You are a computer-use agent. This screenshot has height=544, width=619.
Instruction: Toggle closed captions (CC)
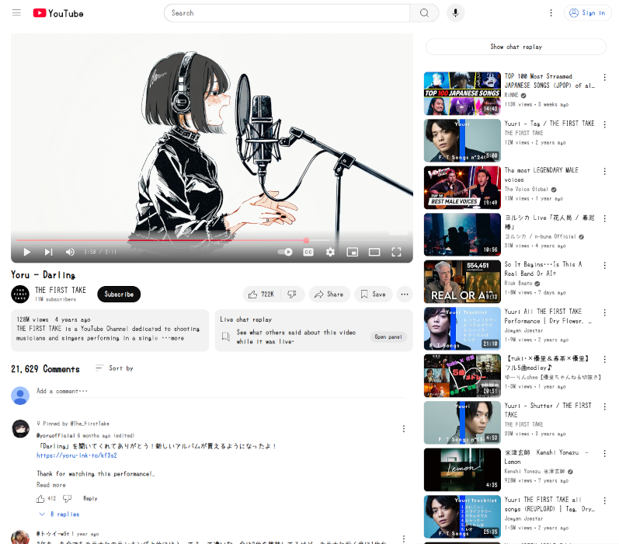308,252
